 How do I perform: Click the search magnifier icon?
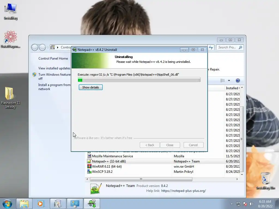click(x=240, y=47)
